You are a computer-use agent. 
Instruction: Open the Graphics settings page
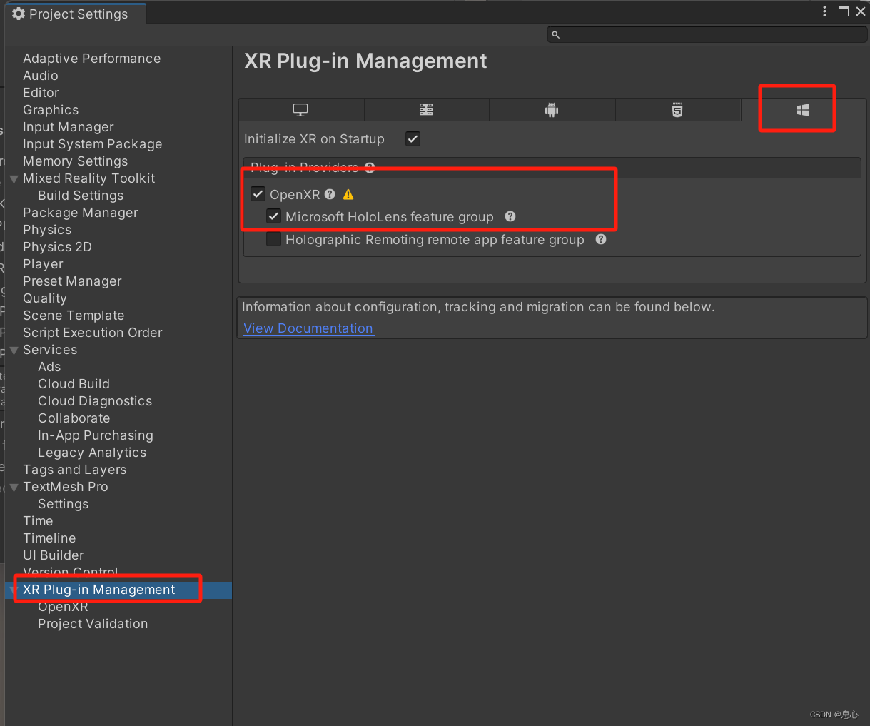pyautogui.click(x=50, y=109)
